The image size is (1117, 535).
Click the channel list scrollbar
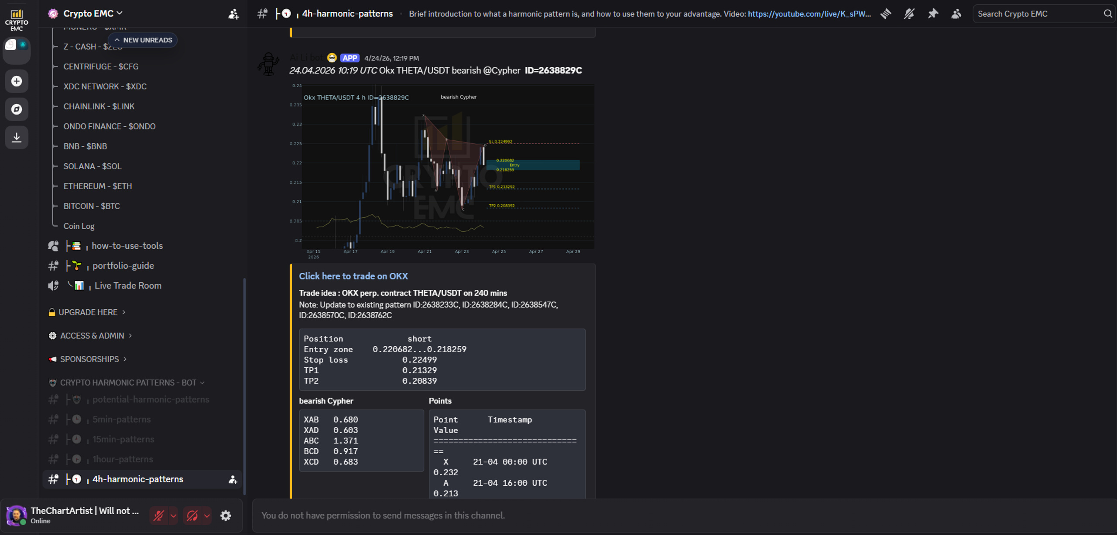click(244, 387)
